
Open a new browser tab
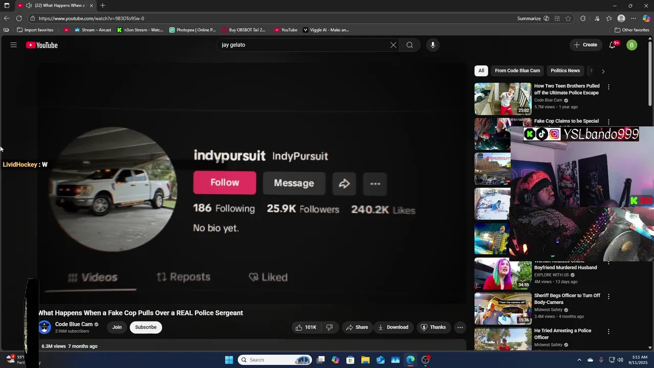103,6
